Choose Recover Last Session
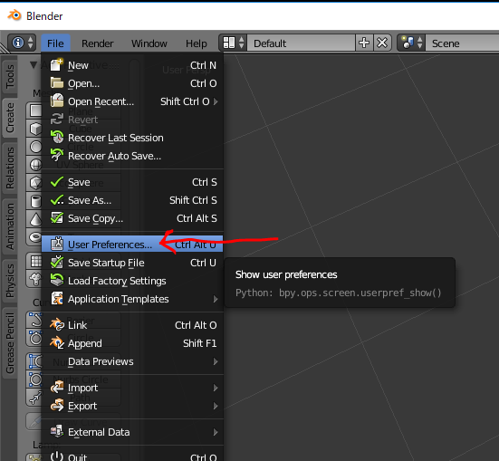The width and height of the screenshot is (499, 461). [x=132, y=138]
